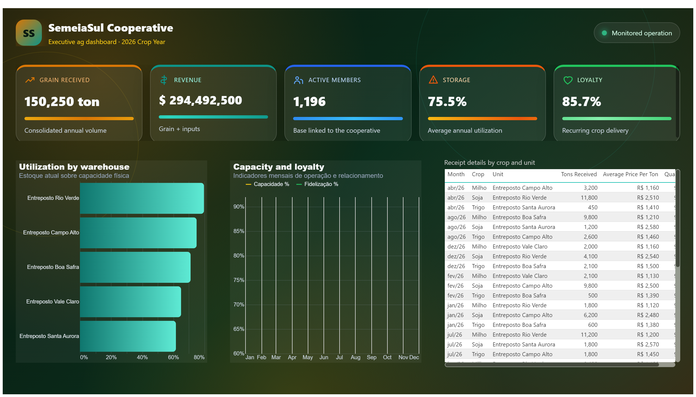The height and width of the screenshot is (397, 696).
Task: Click the $ 294,492,500 revenue value
Action: point(200,100)
